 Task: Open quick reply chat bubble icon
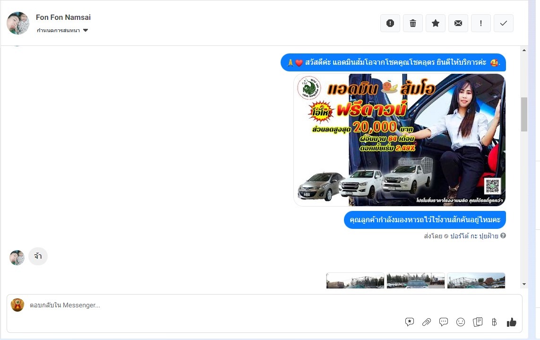444,322
